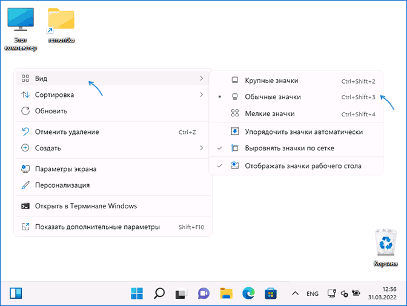
Task: Open the Создать menu item
Action: click(113, 148)
